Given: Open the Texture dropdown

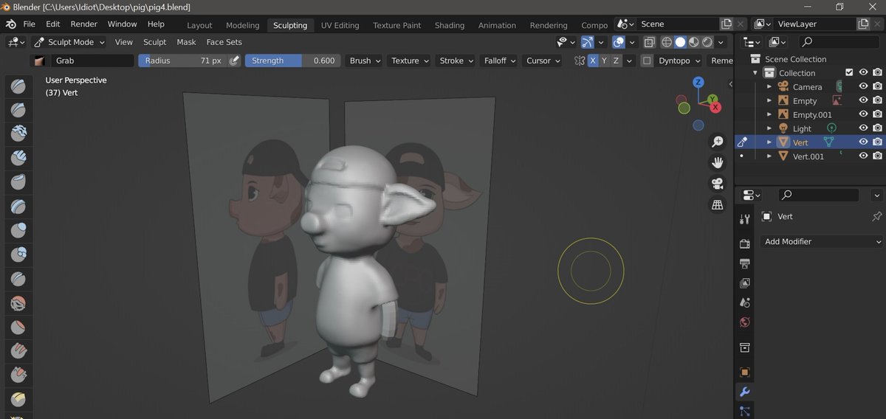Looking at the screenshot, I should coord(411,60).
